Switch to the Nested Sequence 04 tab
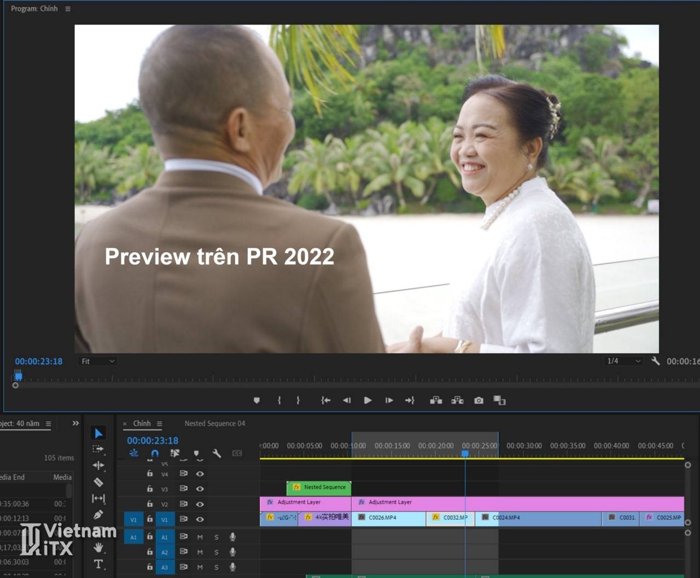700x578 pixels. [214, 423]
